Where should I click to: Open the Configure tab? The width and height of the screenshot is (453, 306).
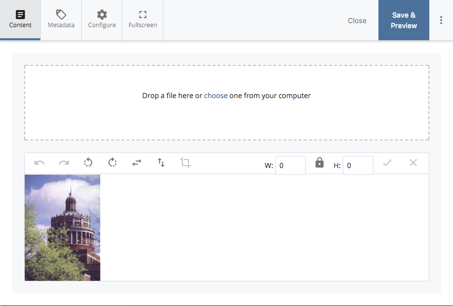click(x=102, y=20)
